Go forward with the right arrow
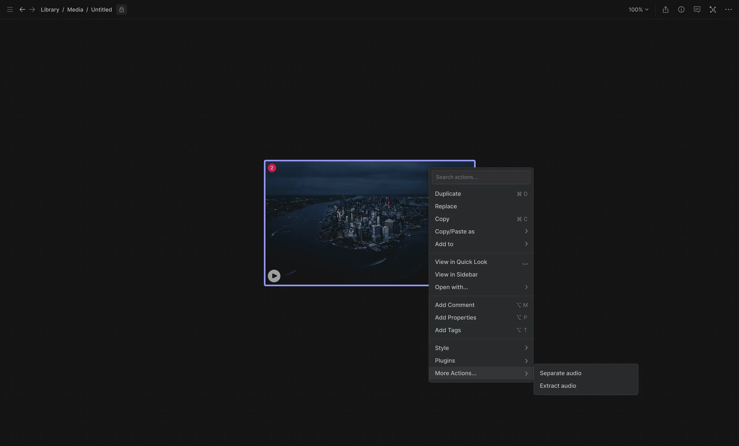Screen dimensions: 739x446 (32, 10)
